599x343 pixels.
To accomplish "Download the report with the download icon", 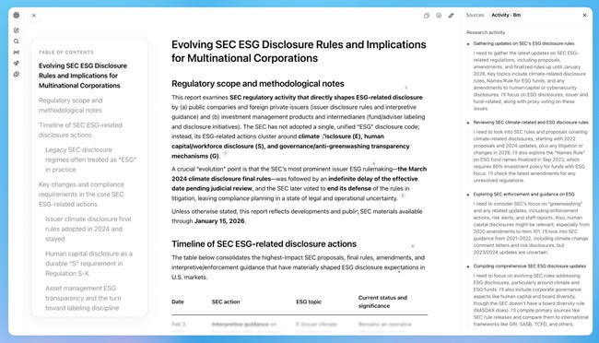I will tap(439, 16).
